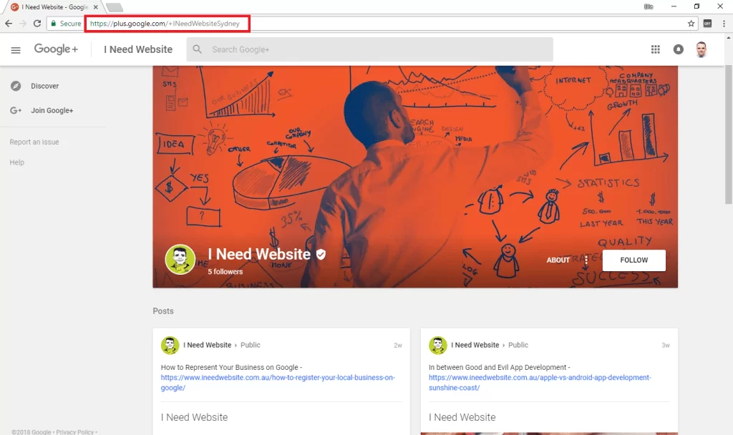Click Report an issue

[x=34, y=142]
